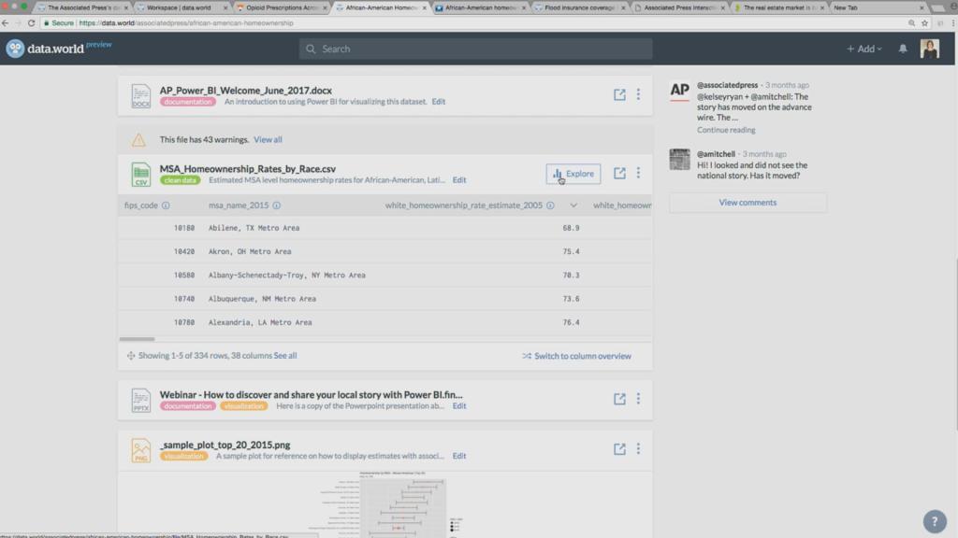Edit the _sample_plot_top_20_2015.png description

(x=459, y=456)
